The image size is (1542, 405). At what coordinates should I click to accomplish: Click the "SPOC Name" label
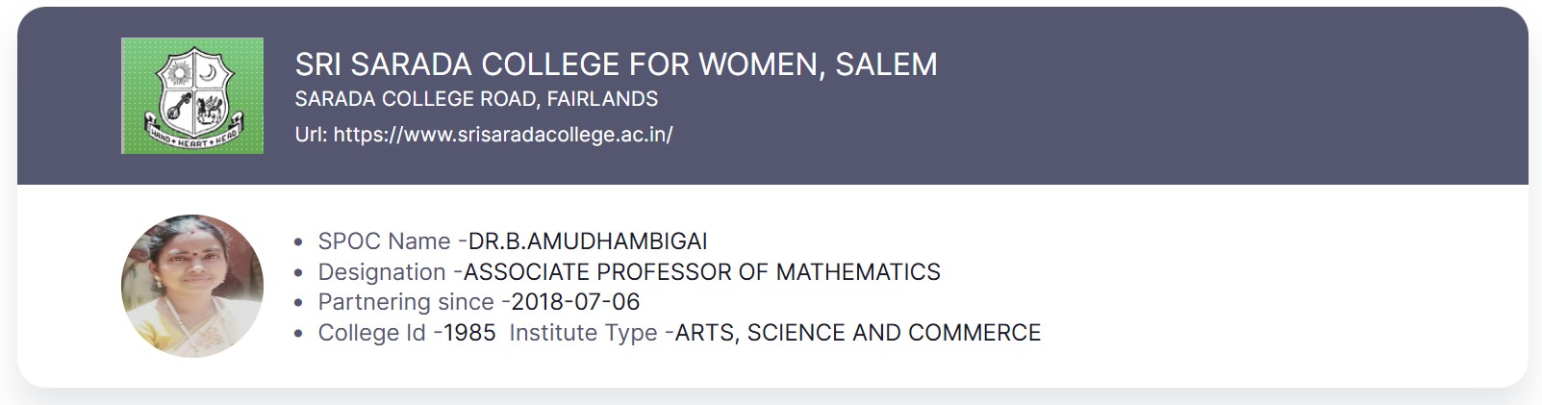[384, 241]
